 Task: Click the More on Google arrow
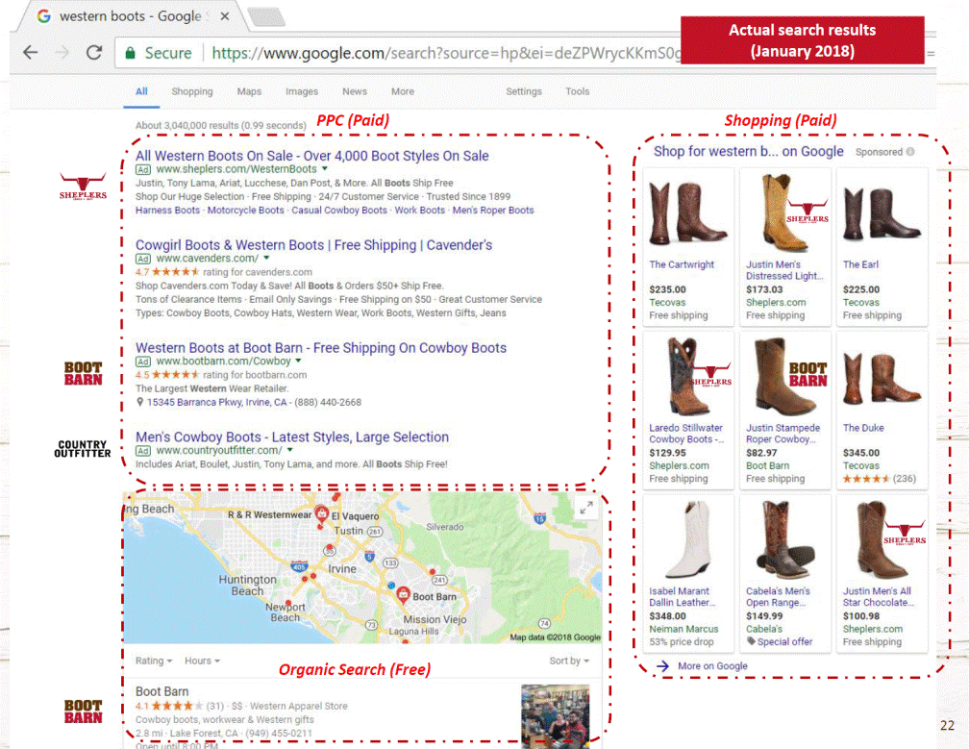[x=662, y=665]
